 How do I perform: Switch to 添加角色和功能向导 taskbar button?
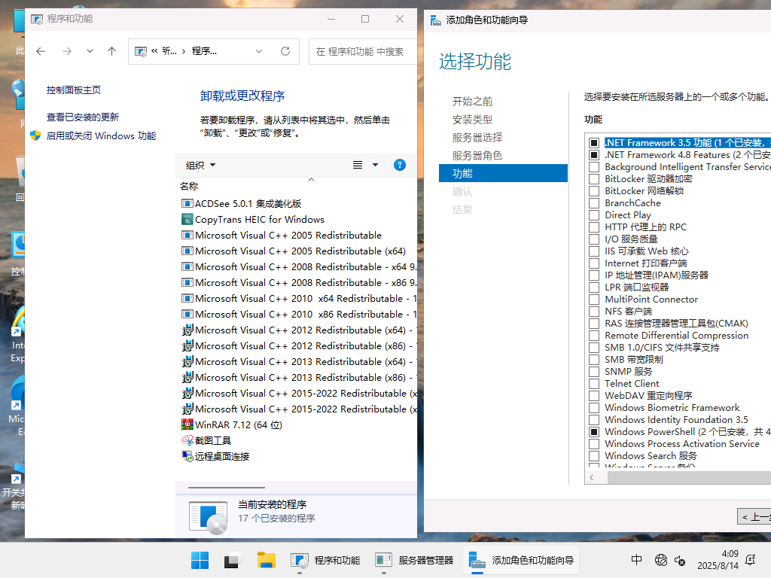(521, 560)
